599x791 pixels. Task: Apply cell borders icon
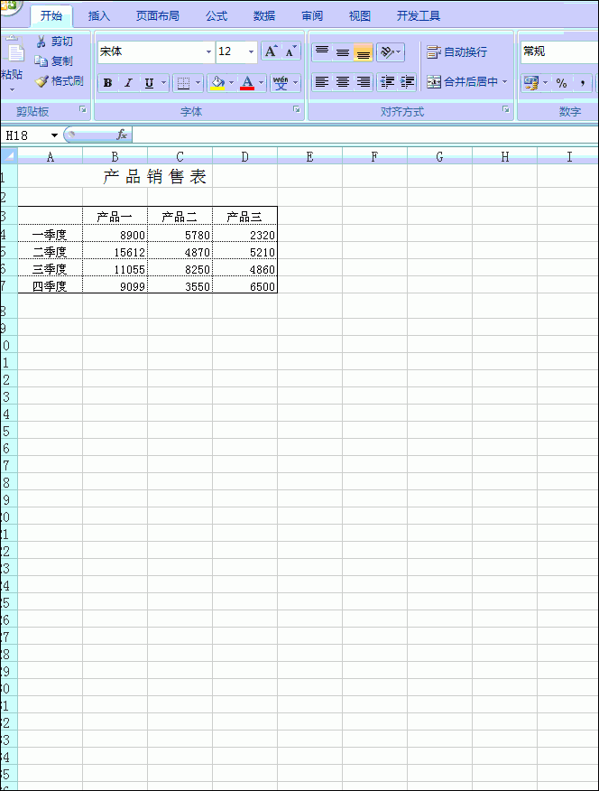click(183, 83)
